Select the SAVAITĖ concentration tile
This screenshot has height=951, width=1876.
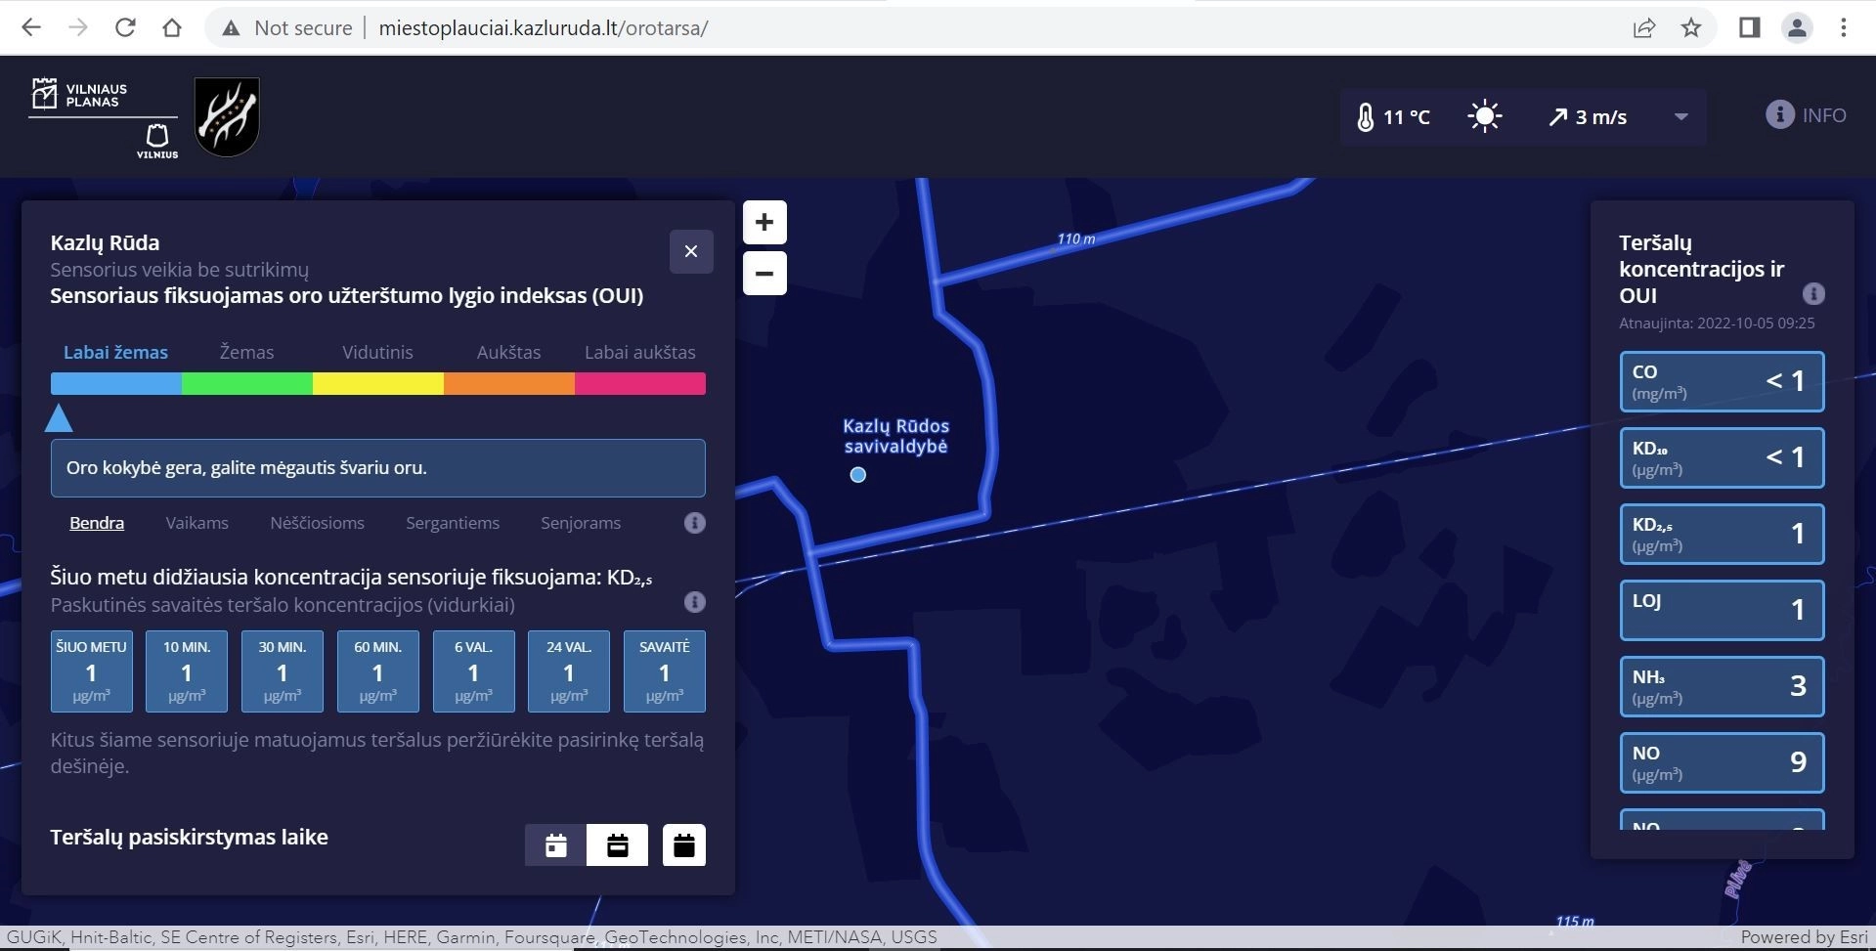click(x=665, y=671)
